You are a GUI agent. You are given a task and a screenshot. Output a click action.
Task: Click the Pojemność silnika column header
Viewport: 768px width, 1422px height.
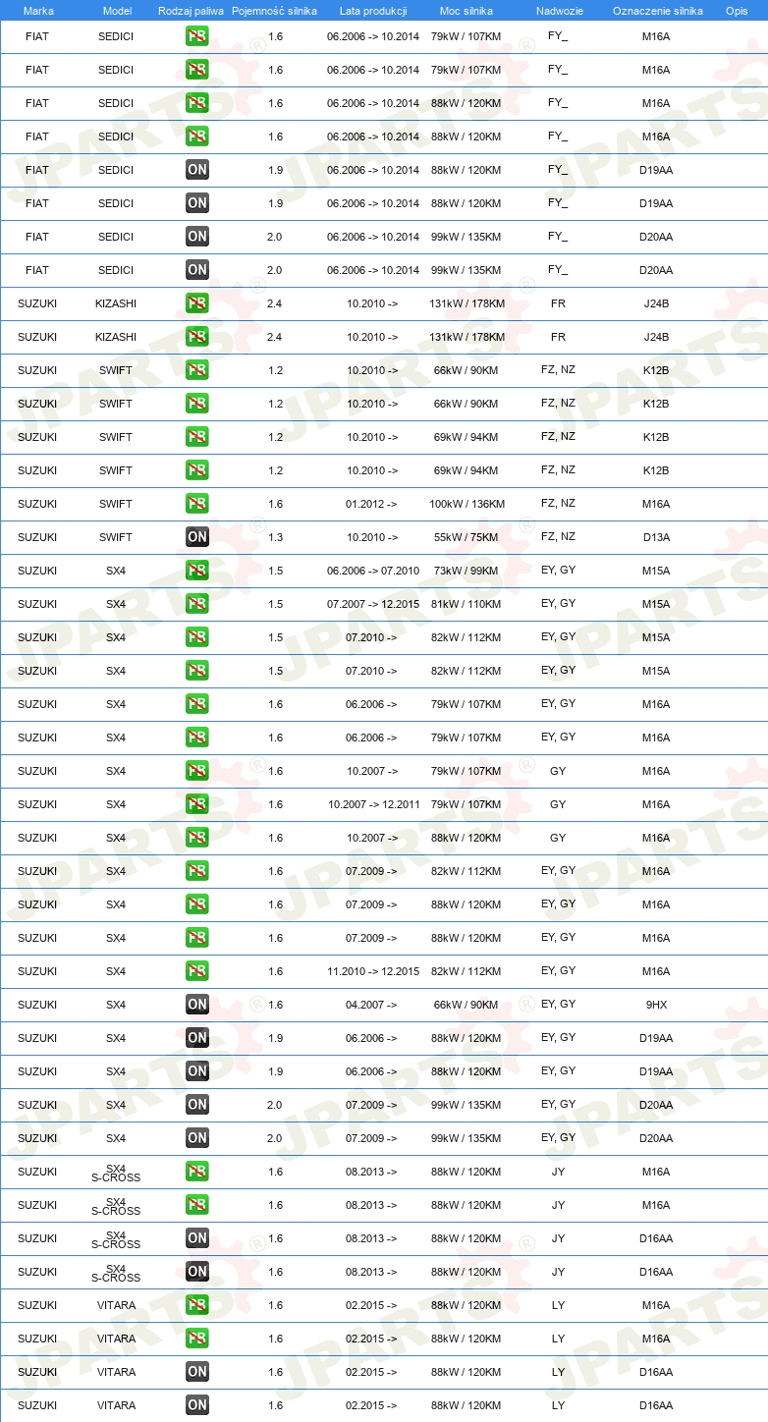275,11
